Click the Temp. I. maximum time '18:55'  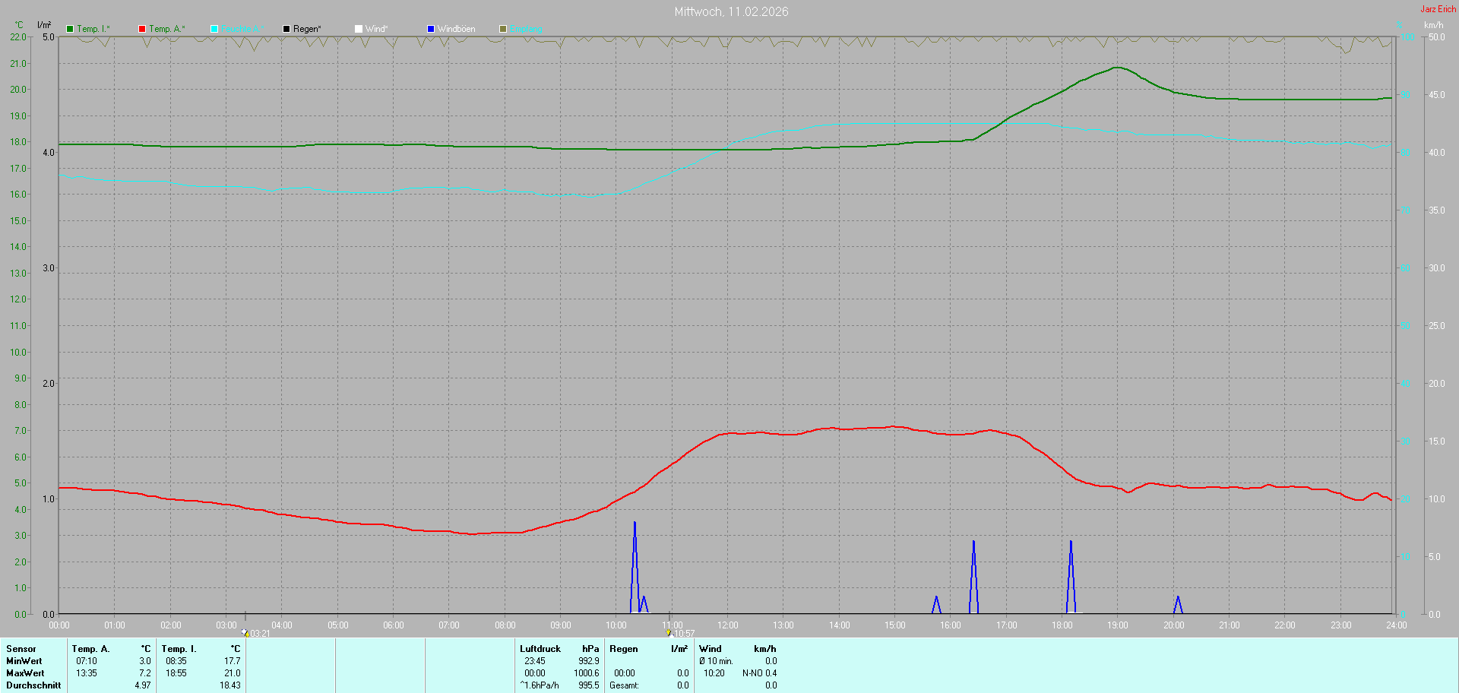pos(176,673)
